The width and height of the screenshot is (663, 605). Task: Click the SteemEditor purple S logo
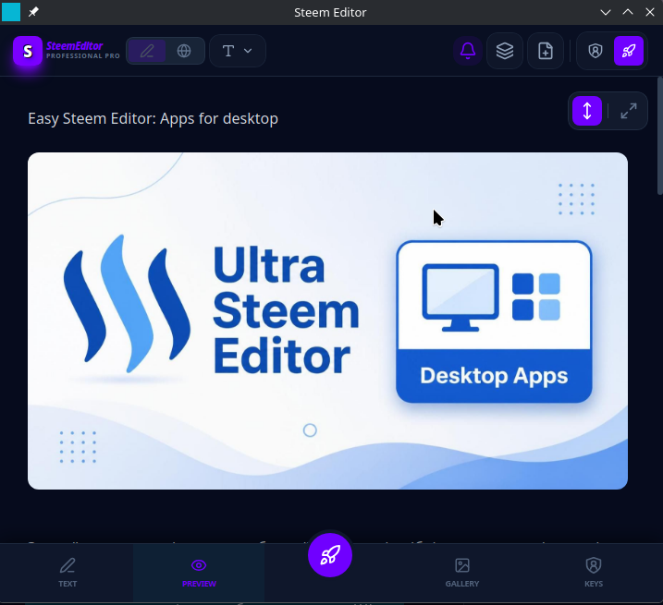(x=28, y=51)
